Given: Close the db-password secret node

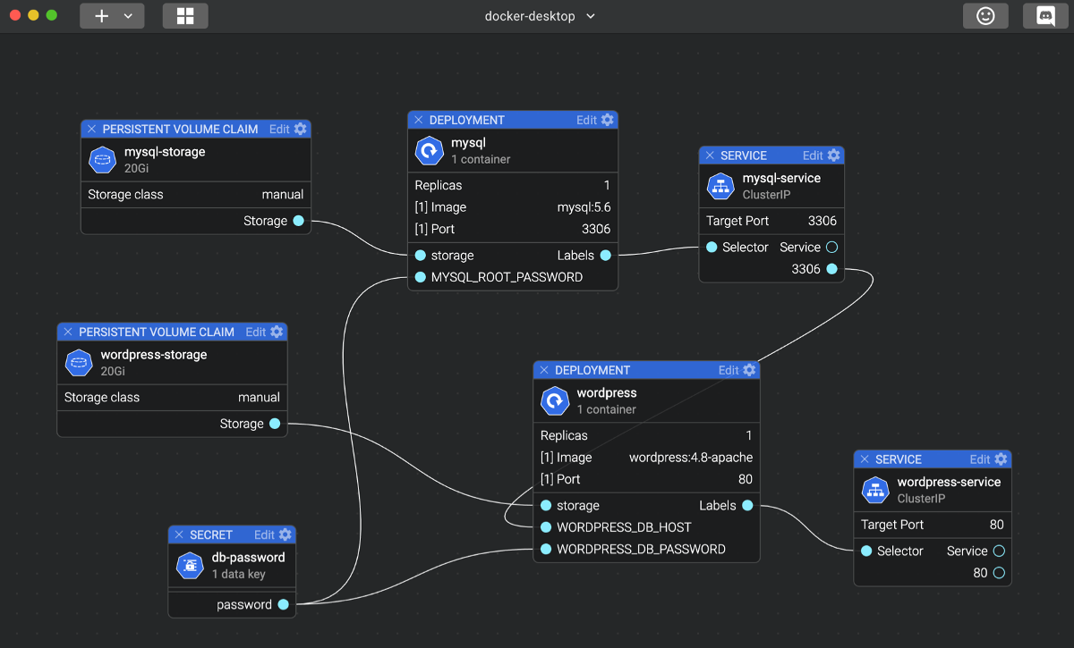Looking at the screenshot, I should [x=179, y=535].
